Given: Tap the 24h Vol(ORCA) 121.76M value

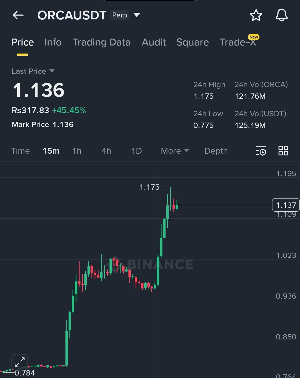Looking at the screenshot, I should point(250,96).
